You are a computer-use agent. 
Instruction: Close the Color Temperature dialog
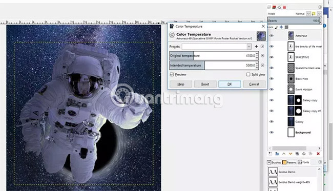[263, 26]
